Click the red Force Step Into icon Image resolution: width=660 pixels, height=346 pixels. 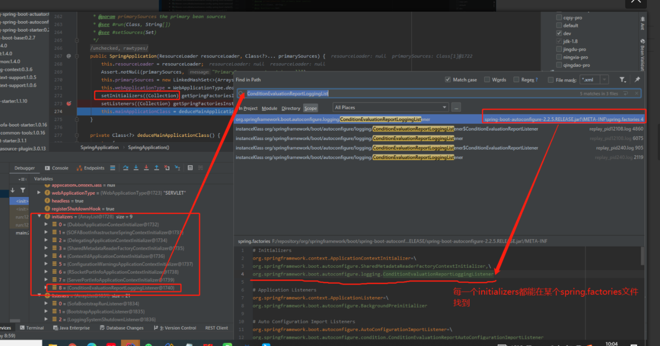(146, 168)
